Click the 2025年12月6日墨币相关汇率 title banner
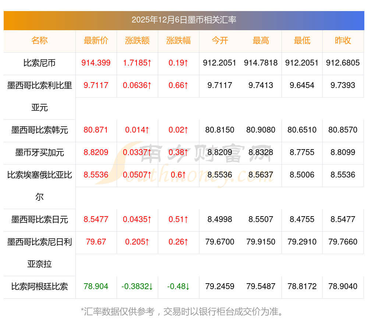The width and height of the screenshot is (368, 323). point(184,20)
